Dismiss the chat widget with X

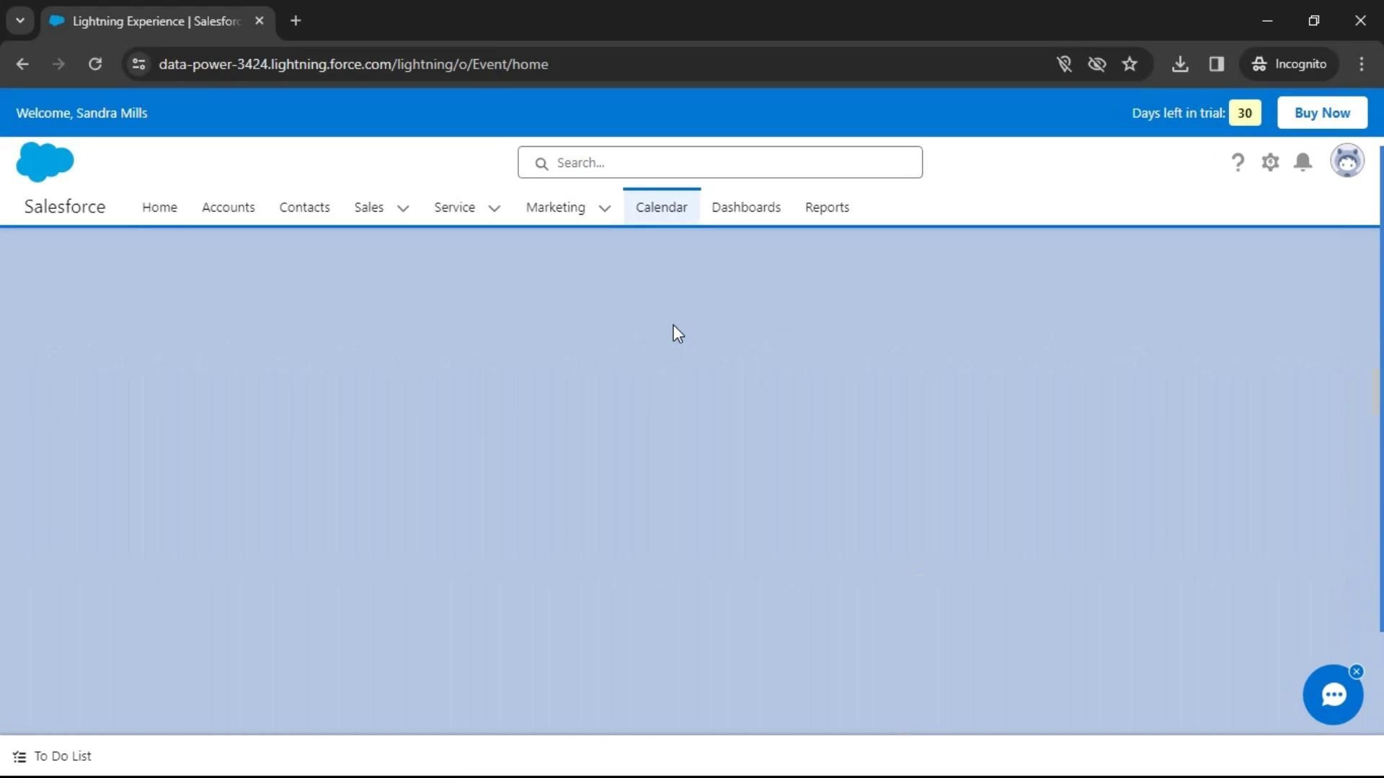(1357, 671)
